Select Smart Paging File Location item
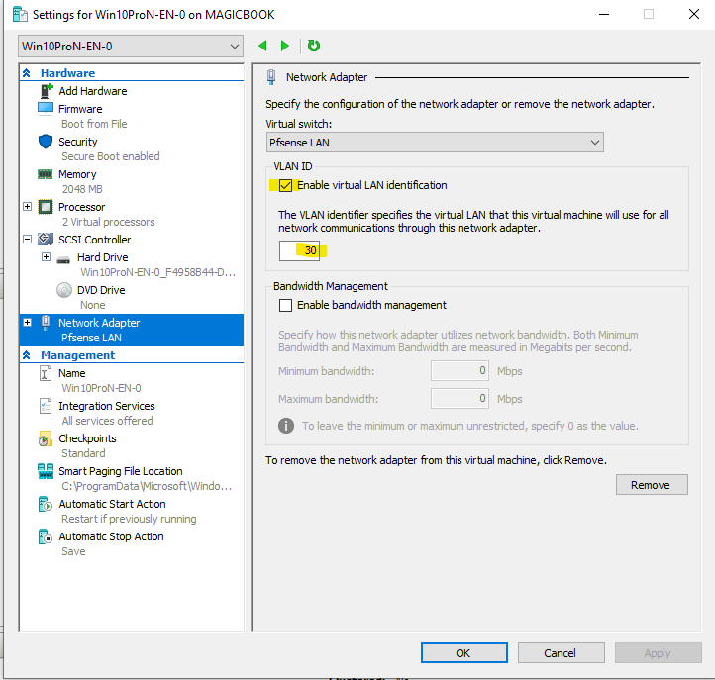The width and height of the screenshot is (715, 680). click(121, 471)
